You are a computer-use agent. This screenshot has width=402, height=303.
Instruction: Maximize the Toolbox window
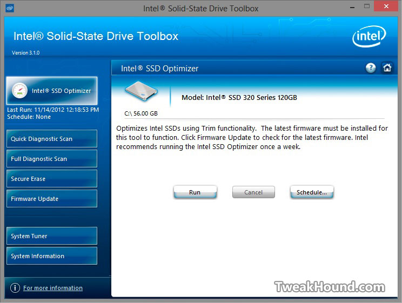tap(367, 6)
